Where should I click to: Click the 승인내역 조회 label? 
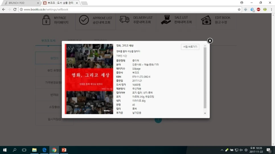pyautogui.click(x=101, y=22)
